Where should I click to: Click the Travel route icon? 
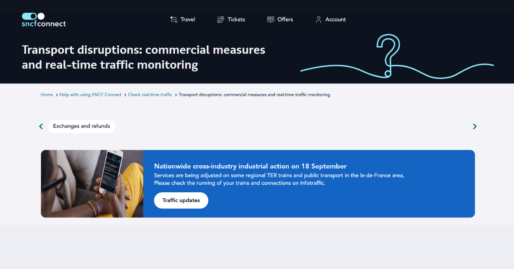coord(173,19)
